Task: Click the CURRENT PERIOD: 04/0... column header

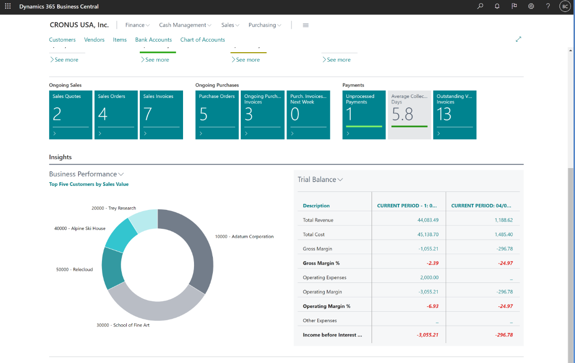Action: click(481, 206)
